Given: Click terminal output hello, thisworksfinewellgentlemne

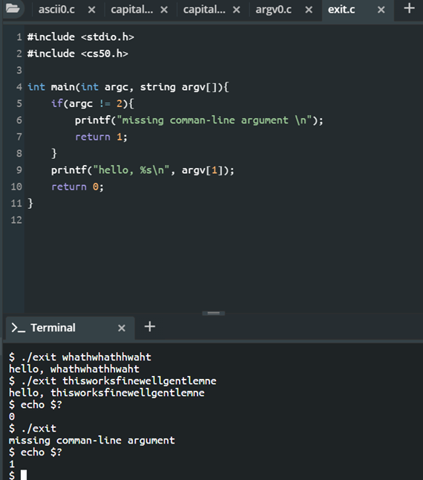Looking at the screenshot, I should [107, 393].
